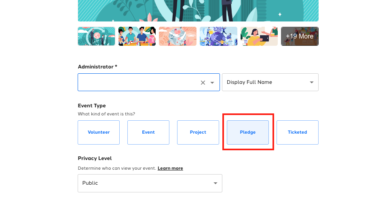
Task: Open the Administrator dropdown arrow
Action: coord(212,83)
